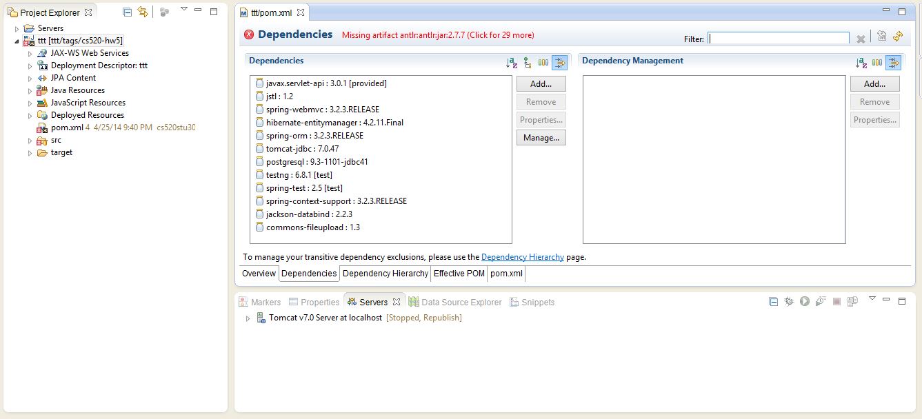Expand Deployed Resources node
The image size is (922, 419).
30,116
